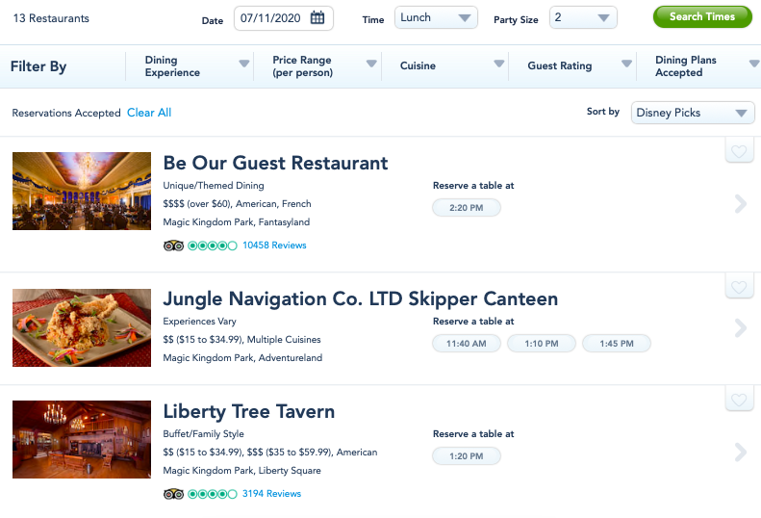The height and width of the screenshot is (518, 761).
Task: Reserve 2:20 PM at Be Our Guest
Action: pyautogui.click(x=467, y=208)
